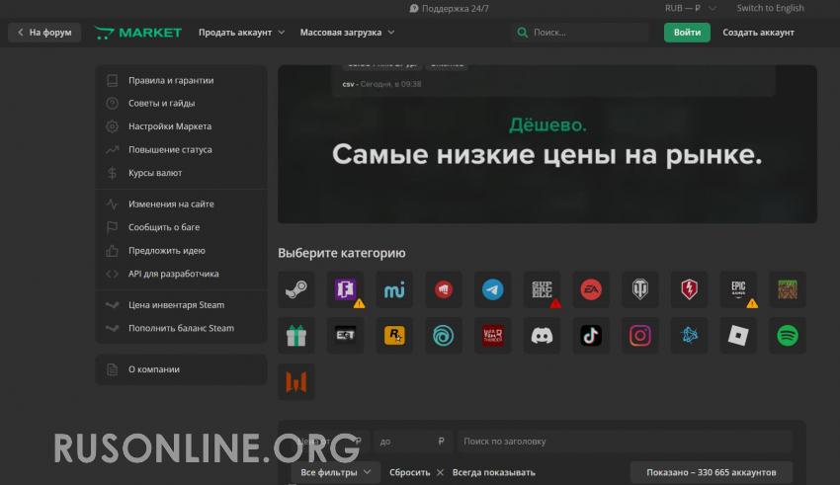Open API для разработчика link
The image size is (840, 485).
[x=181, y=274]
